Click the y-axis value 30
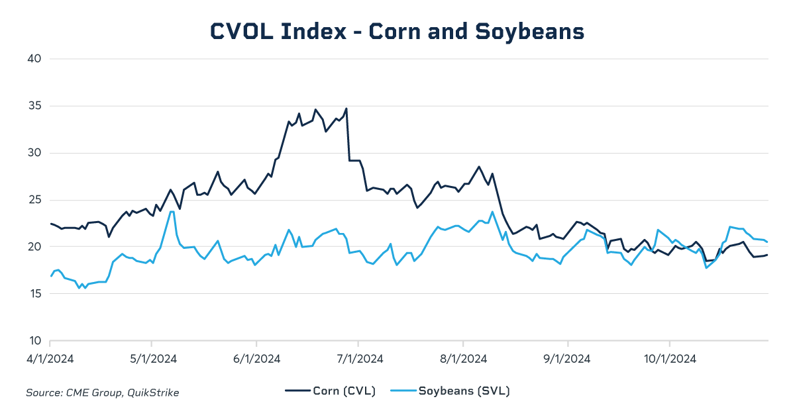The width and height of the screenshot is (795, 415). [x=34, y=153]
